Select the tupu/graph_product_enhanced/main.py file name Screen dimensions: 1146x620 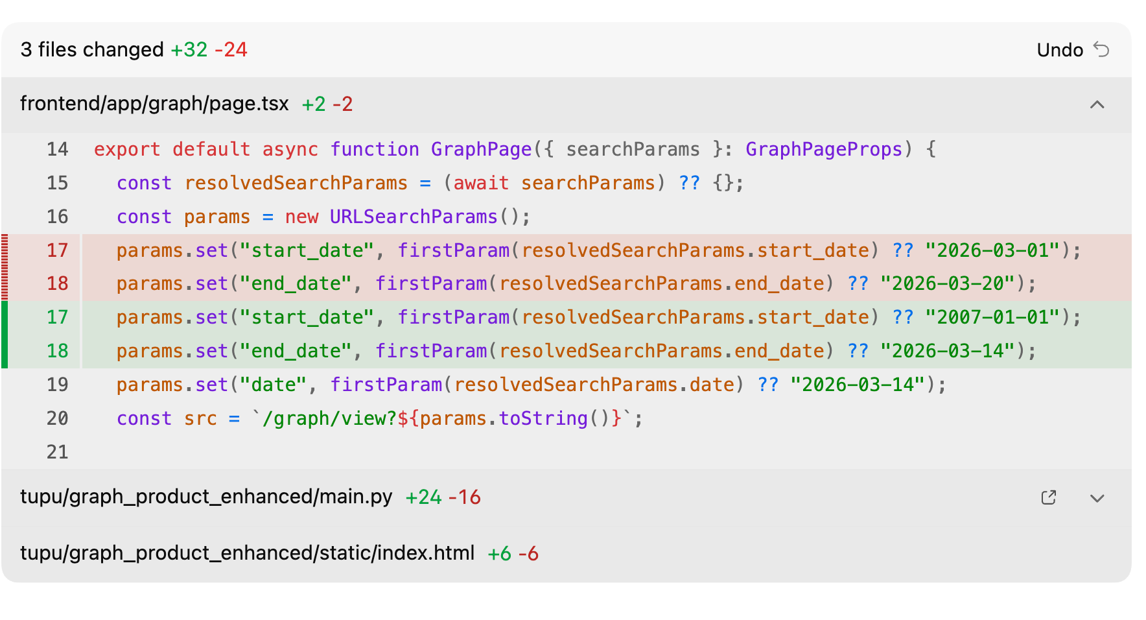tap(206, 497)
